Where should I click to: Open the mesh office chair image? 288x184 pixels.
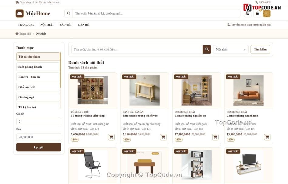point(92,165)
